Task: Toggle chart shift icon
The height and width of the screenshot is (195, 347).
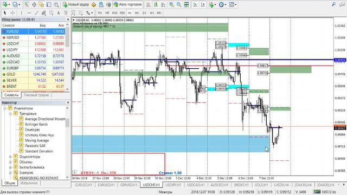Action: (203, 4)
